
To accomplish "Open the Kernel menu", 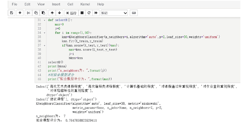I will 85,4.
